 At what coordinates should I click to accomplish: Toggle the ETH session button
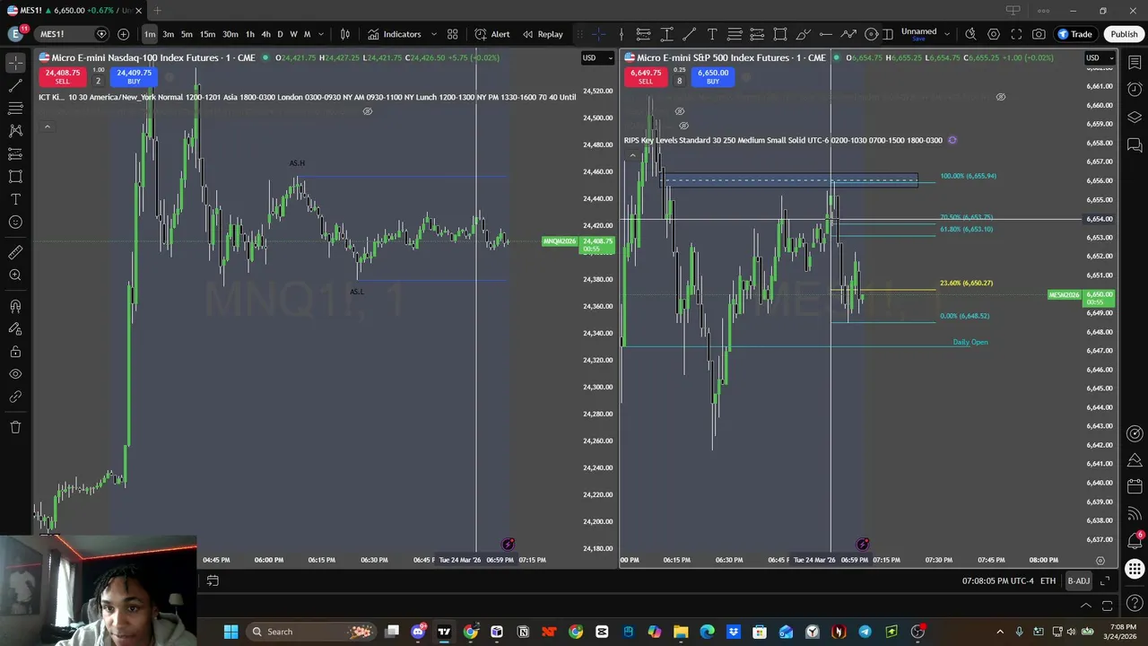(x=1048, y=581)
